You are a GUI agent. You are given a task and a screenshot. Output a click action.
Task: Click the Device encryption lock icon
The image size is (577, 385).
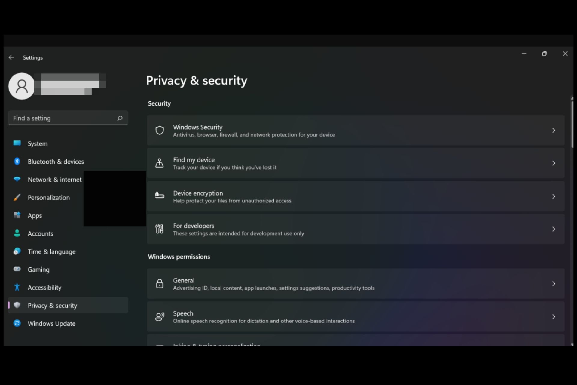coord(160,196)
